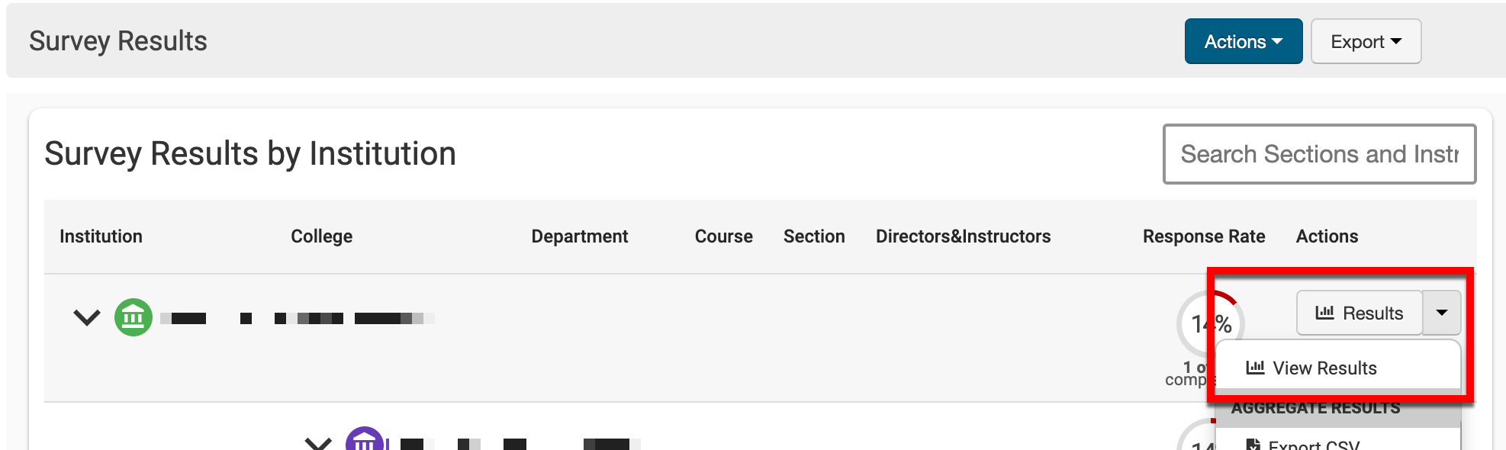Collapse the first institution row chevron

click(87, 317)
